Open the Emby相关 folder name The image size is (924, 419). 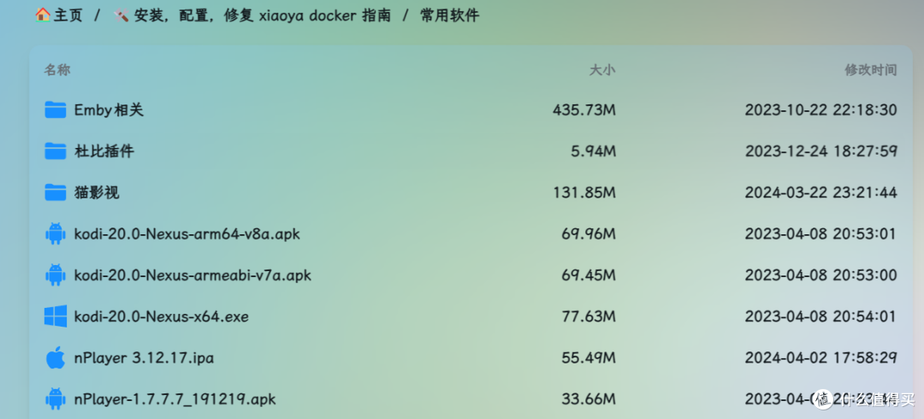[x=109, y=110]
